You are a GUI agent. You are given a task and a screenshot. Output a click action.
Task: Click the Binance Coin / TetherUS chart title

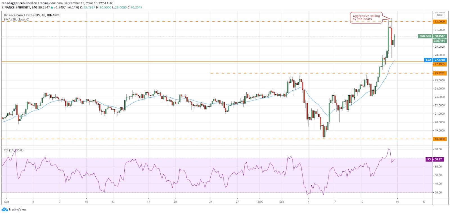point(32,15)
